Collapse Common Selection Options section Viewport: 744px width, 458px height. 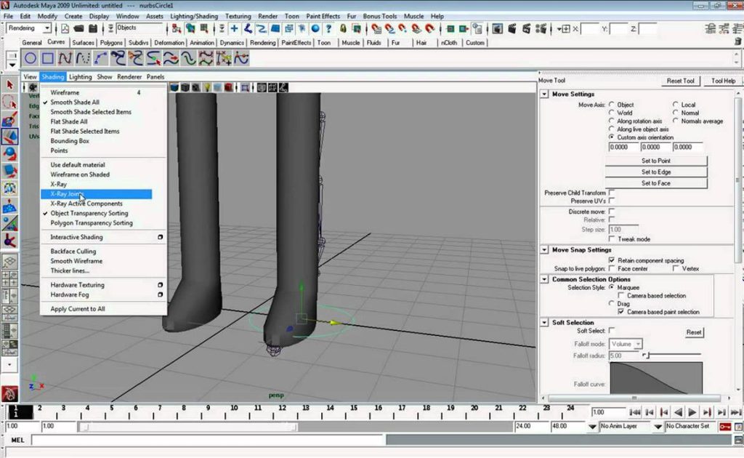click(x=544, y=279)
